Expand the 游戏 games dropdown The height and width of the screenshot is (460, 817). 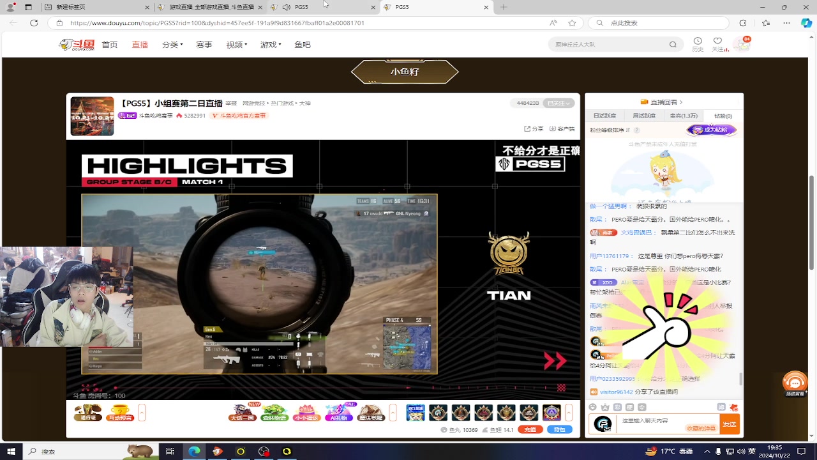coord(271,45)
